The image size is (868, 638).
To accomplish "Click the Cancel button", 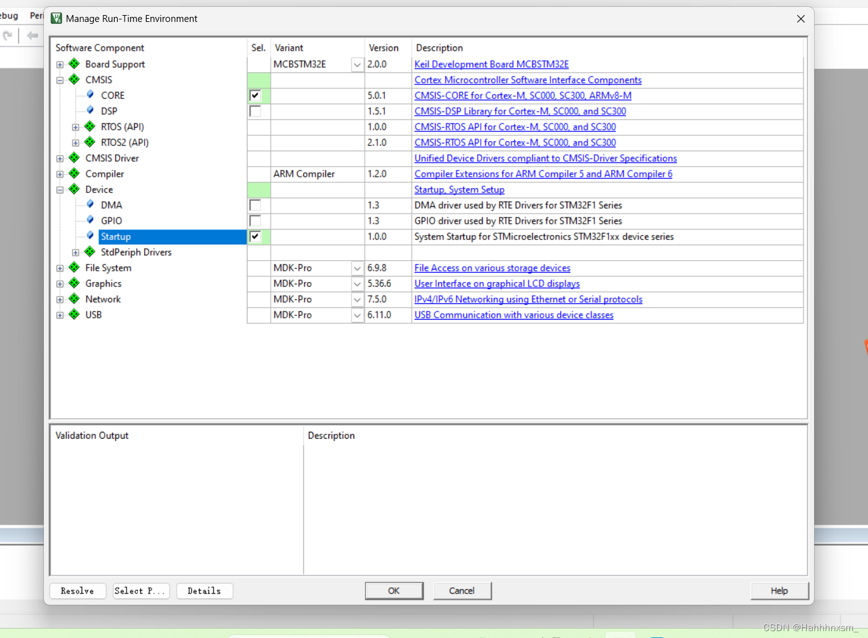I will [x=462, y=591].
